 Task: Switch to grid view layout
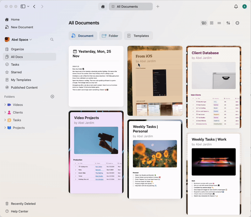tap(211, 23)
